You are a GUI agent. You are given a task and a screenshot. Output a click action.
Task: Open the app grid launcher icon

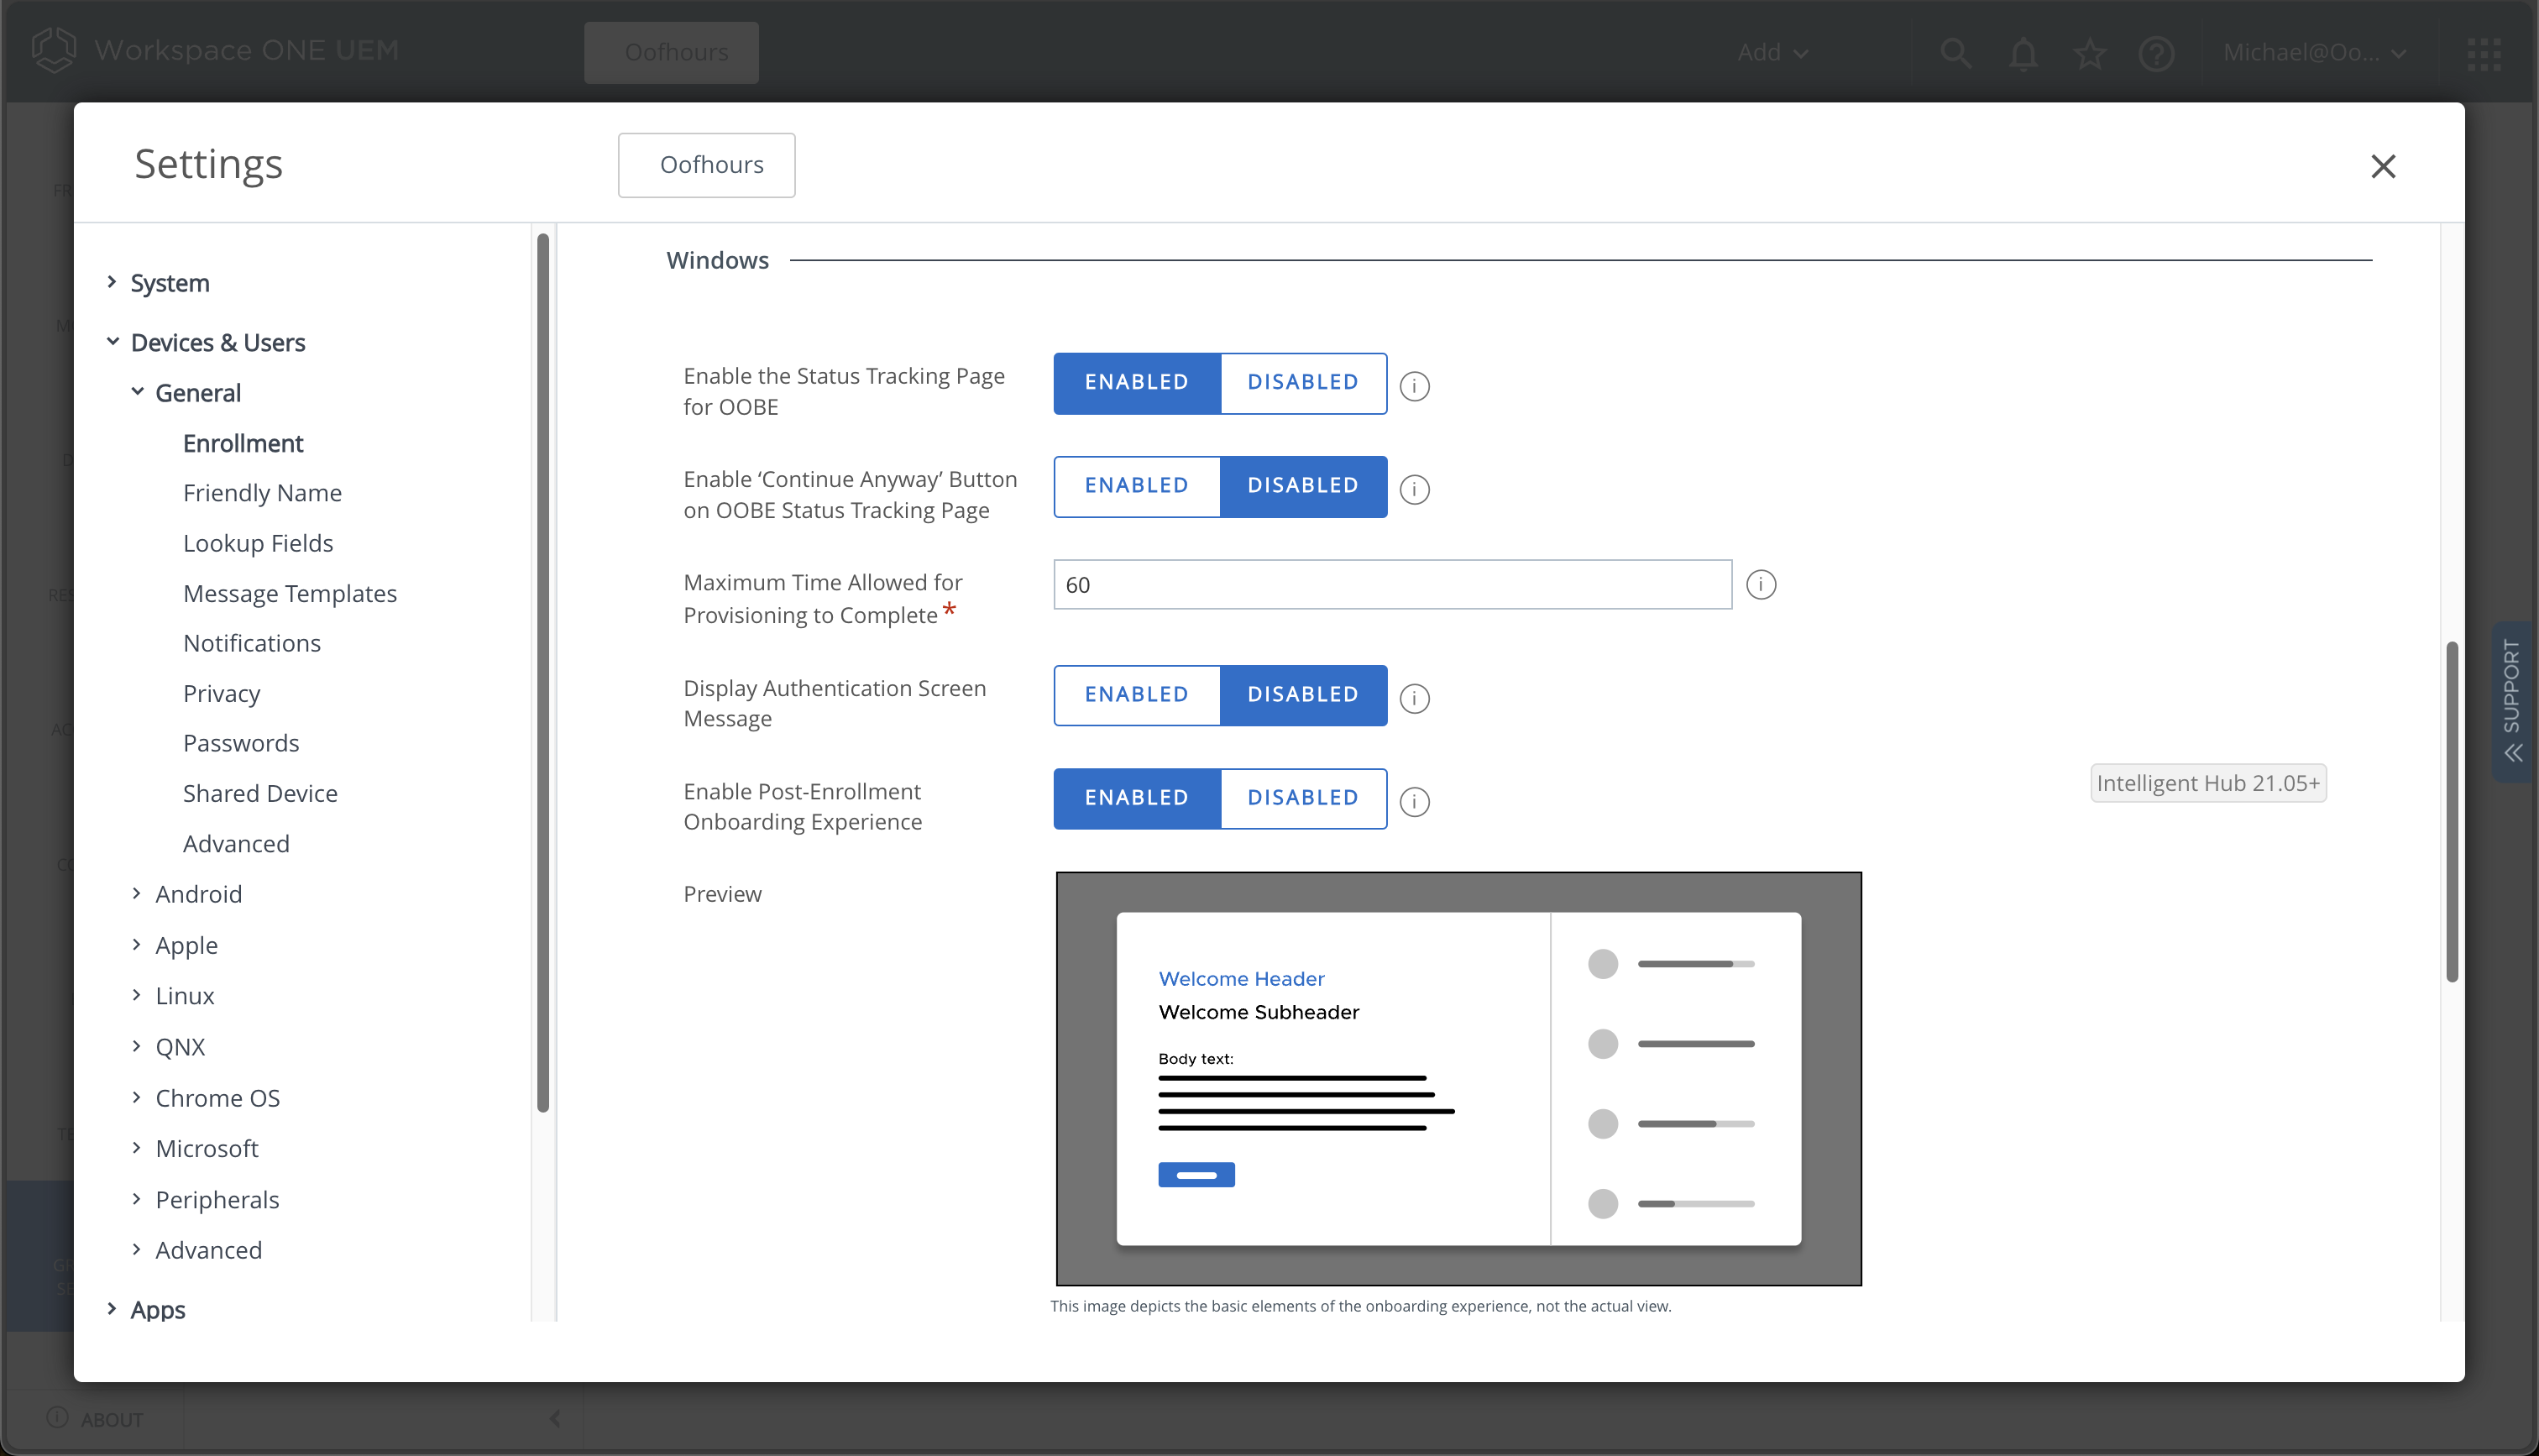coord(2485,52)
